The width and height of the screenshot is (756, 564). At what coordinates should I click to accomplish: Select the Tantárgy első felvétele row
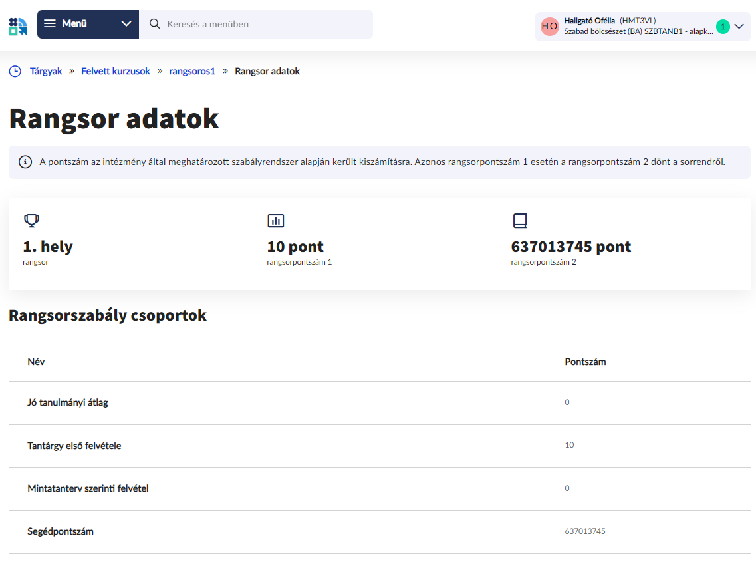(74, 446)
